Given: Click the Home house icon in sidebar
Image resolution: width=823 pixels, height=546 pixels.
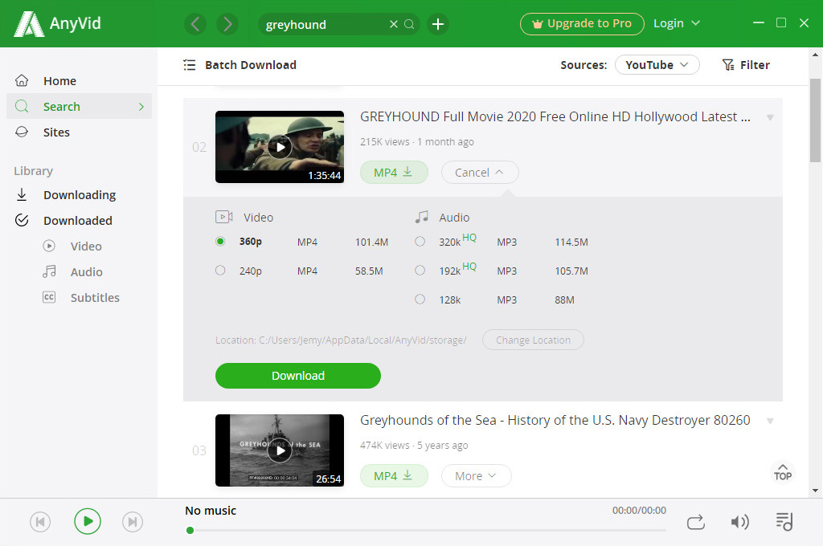Looking at the screenshot, I should point(22,81).
